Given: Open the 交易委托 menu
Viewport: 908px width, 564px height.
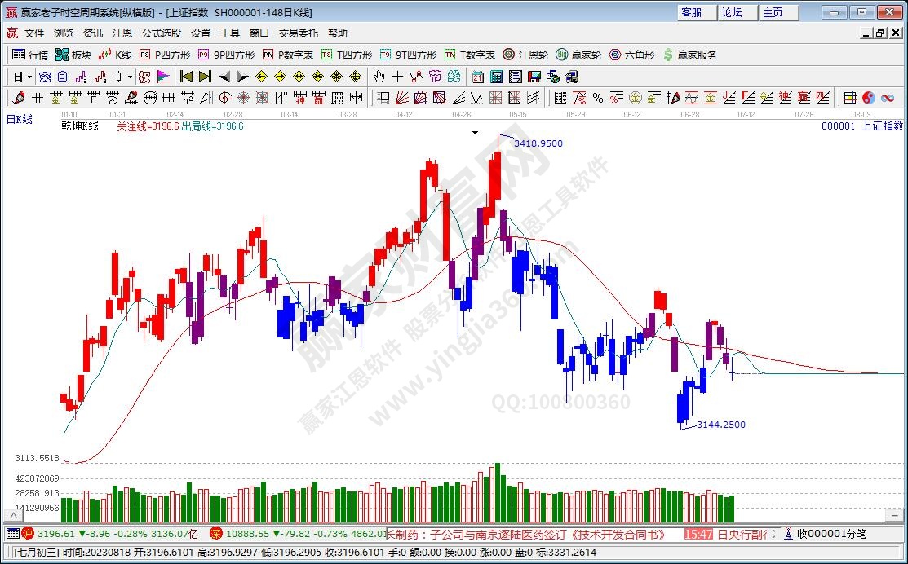Looking at the screenshot, I should (298, 33).
